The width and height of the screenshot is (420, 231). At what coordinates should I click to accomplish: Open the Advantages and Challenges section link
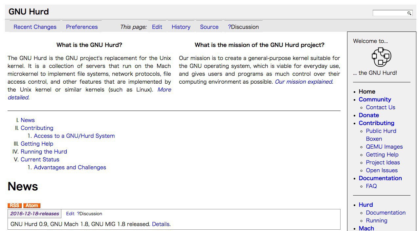pos(70,167)
